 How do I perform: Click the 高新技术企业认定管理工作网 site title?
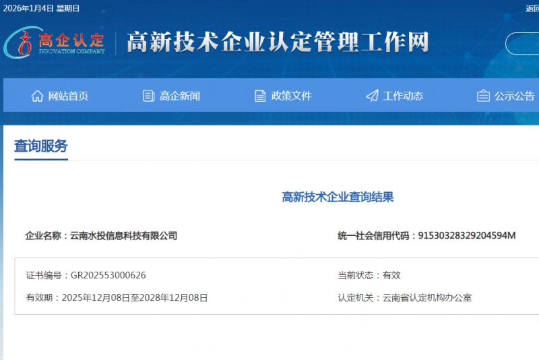pyautogui.click(x=278, y=42)
